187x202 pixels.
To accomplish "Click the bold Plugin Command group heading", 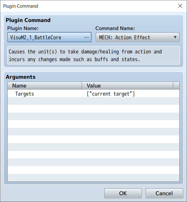I will pos(28,20).
